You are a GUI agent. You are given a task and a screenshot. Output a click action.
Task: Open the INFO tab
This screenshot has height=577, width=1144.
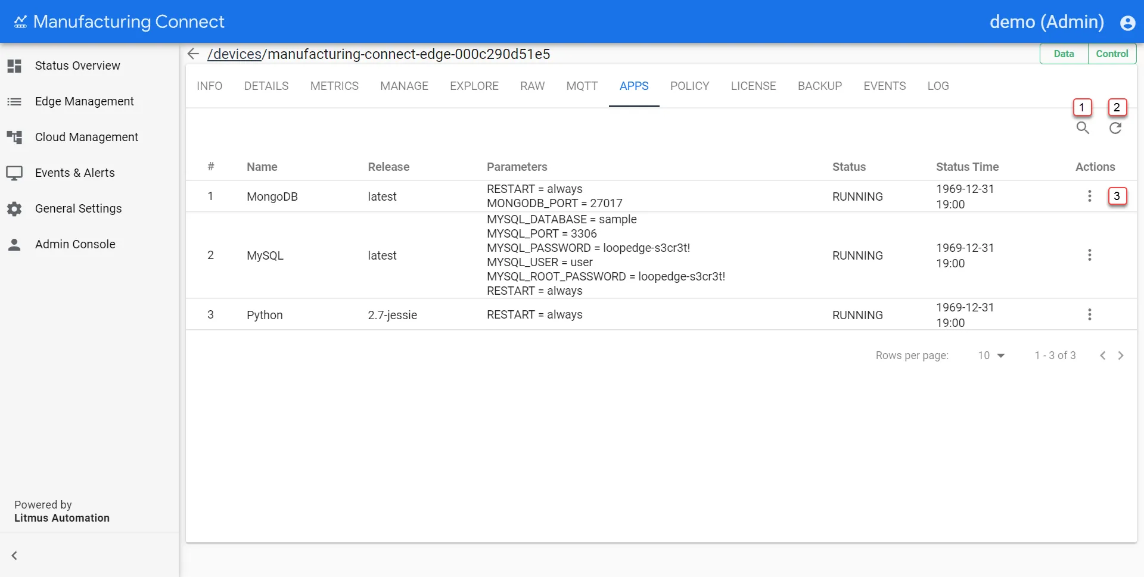[210, 86]
